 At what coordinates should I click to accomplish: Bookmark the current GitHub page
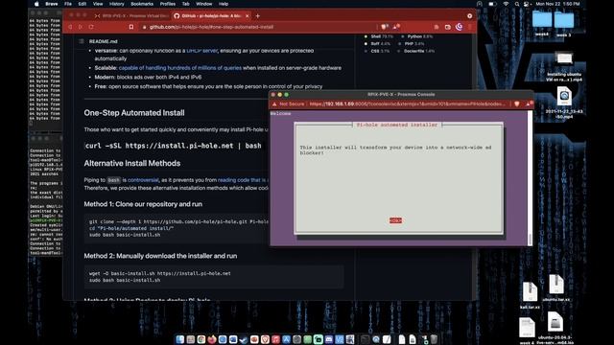pos(131,27)
